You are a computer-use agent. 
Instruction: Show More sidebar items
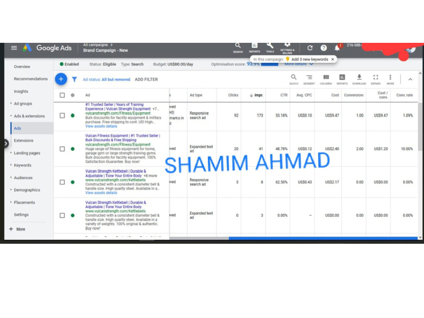[17, 229]
